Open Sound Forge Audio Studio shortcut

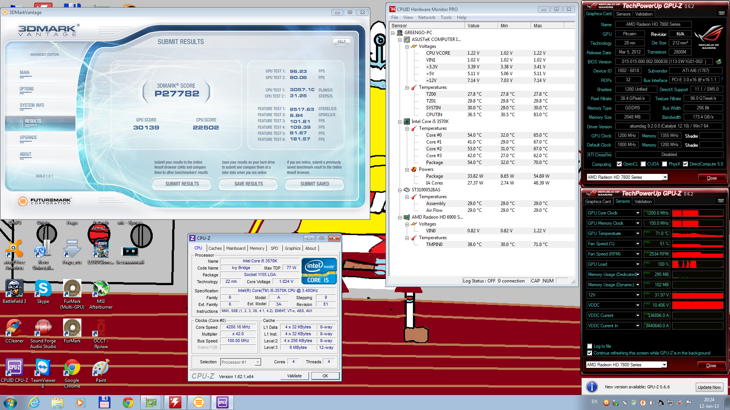pyautogui.click(x=43, y=333)
